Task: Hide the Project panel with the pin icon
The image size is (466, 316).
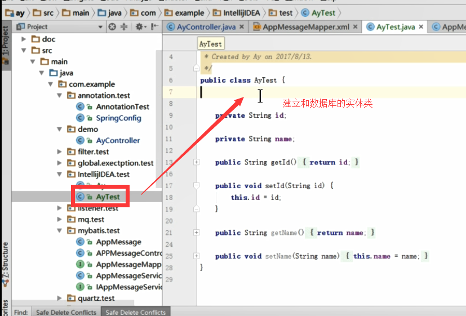Action: pos(154,26)
